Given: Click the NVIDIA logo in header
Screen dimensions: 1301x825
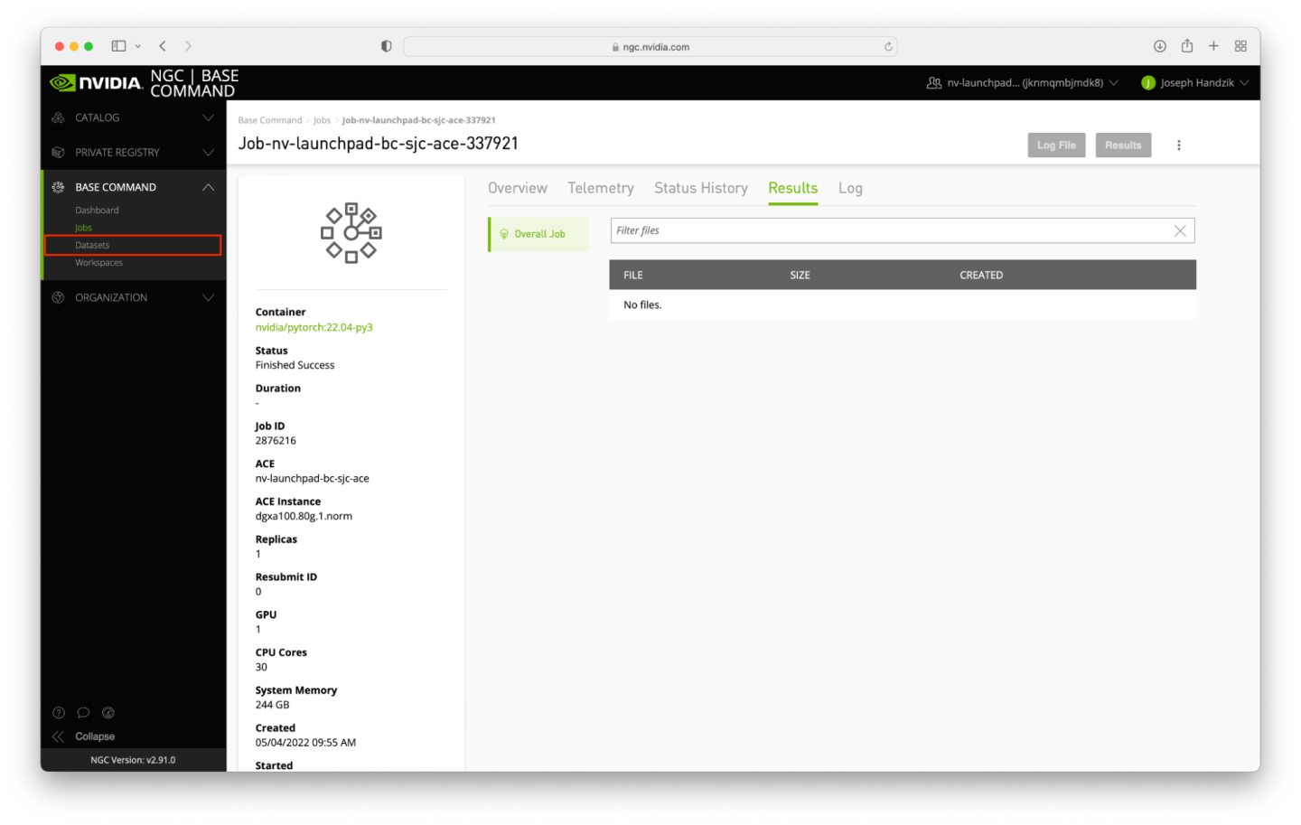Looking at the screenshot, I should click(96, 83).
